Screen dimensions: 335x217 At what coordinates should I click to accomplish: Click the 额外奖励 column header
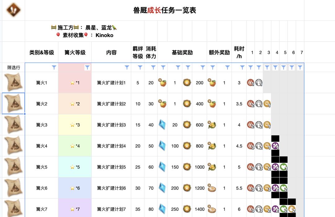pos(219,52)
